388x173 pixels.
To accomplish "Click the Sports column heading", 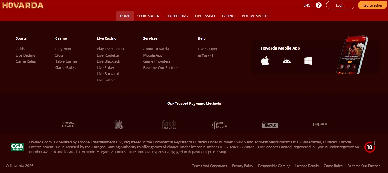I will coord(21,38).
